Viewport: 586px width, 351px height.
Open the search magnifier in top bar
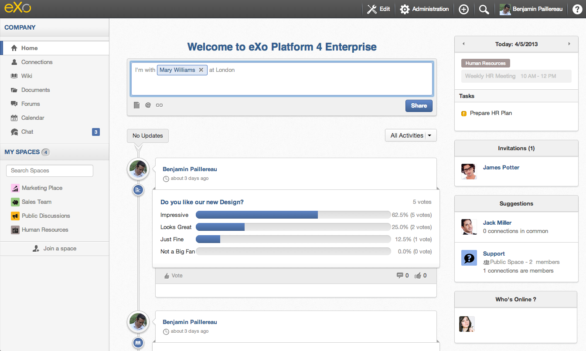[x=484, y=9]
